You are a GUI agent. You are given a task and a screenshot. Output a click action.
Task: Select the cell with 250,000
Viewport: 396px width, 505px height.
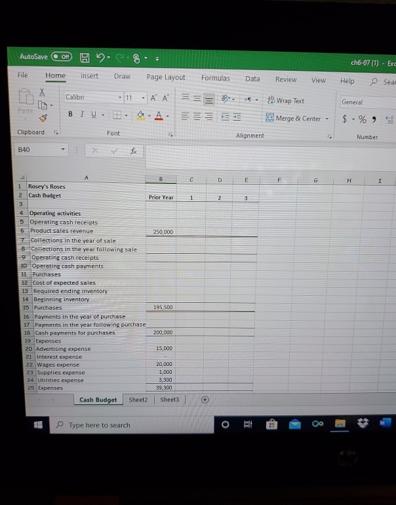(161, 232)
